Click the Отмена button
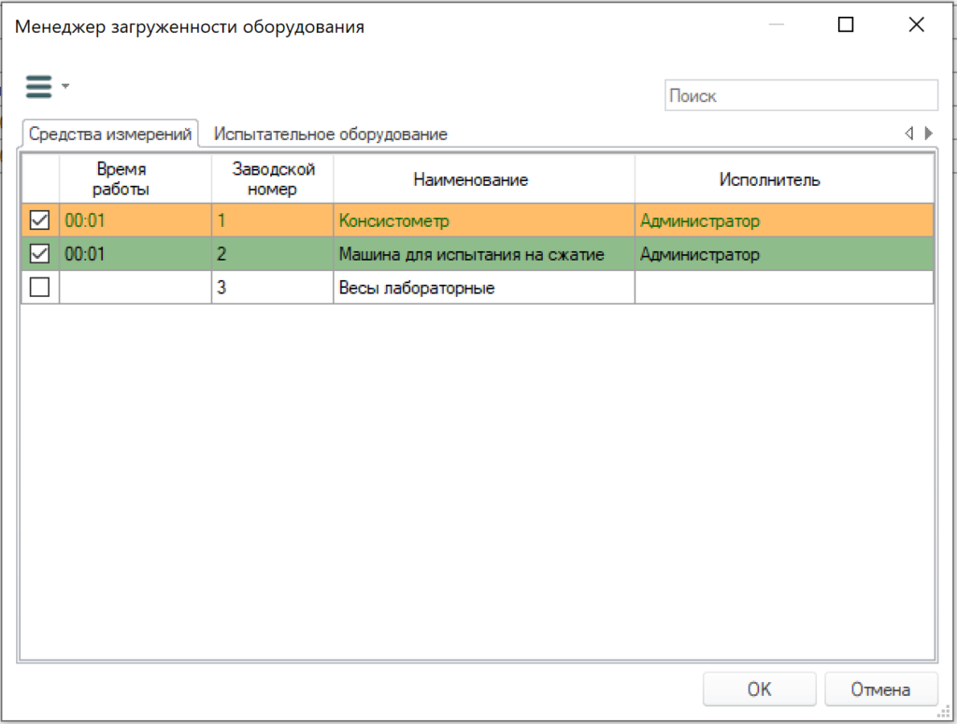 pos(880,689)
